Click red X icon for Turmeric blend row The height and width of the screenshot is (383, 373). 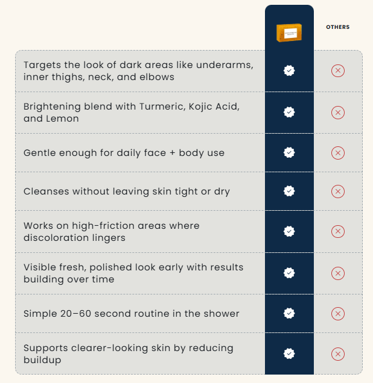point(338,113)
